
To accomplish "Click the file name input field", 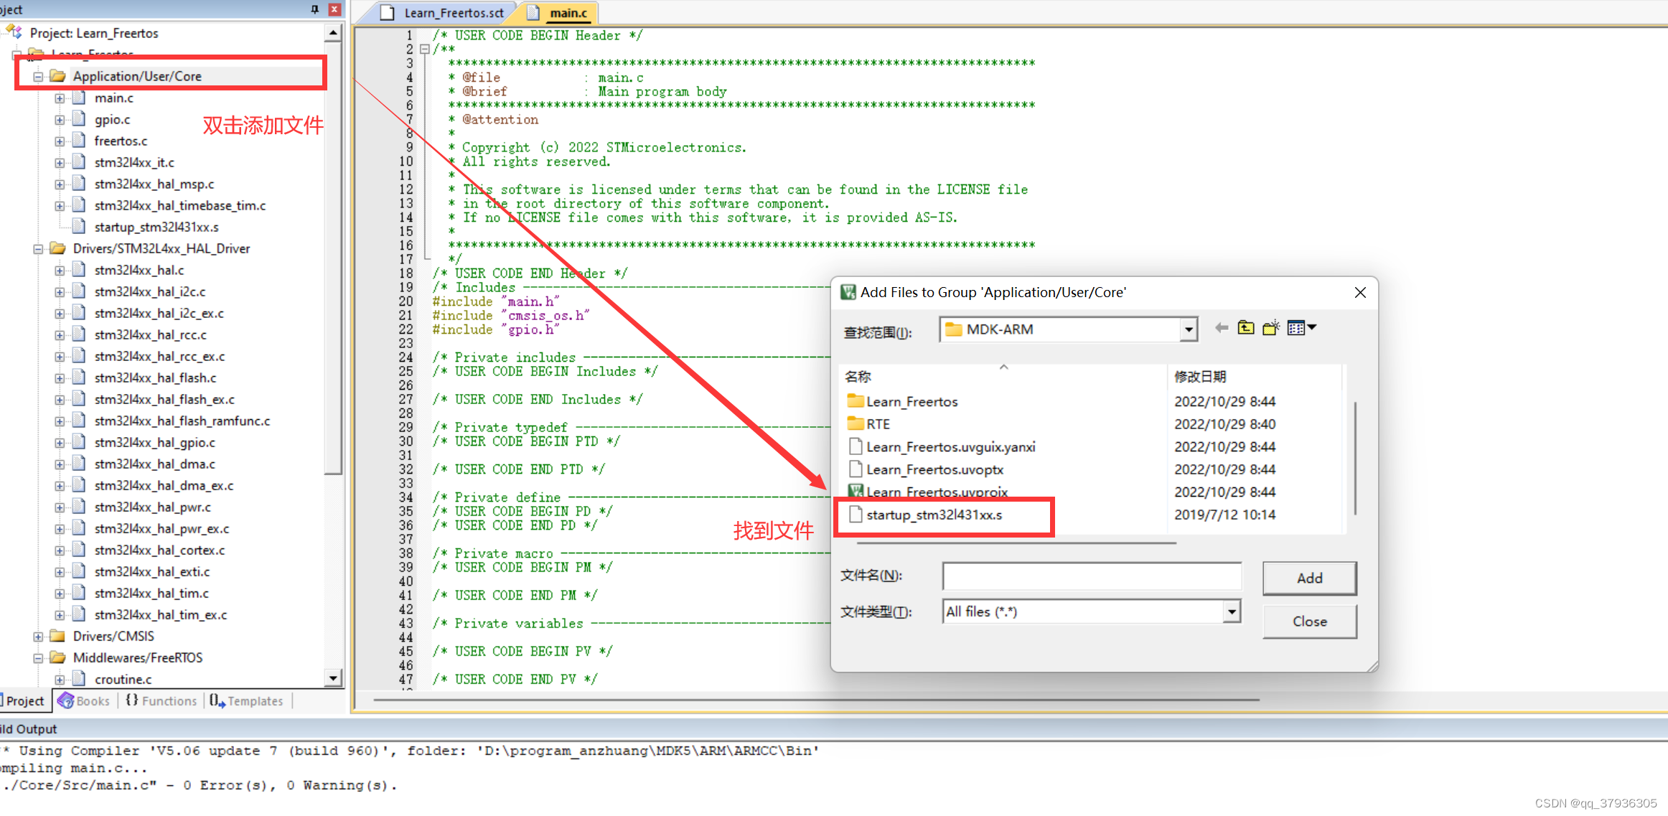I will (x=1091, y=576).
